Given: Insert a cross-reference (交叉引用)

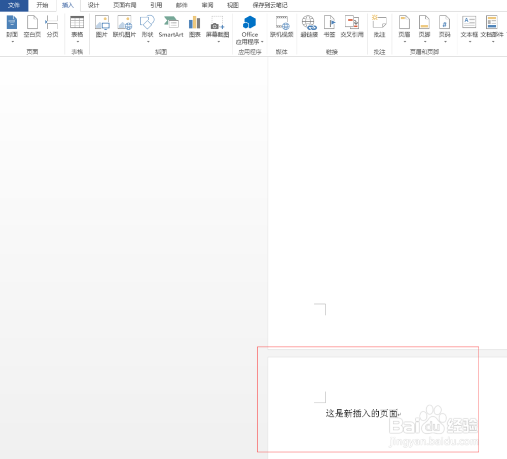Looking at the screenshot, I should coord(352,27).
